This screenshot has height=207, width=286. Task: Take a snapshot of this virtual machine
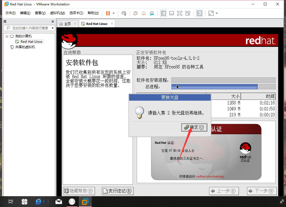135,13
